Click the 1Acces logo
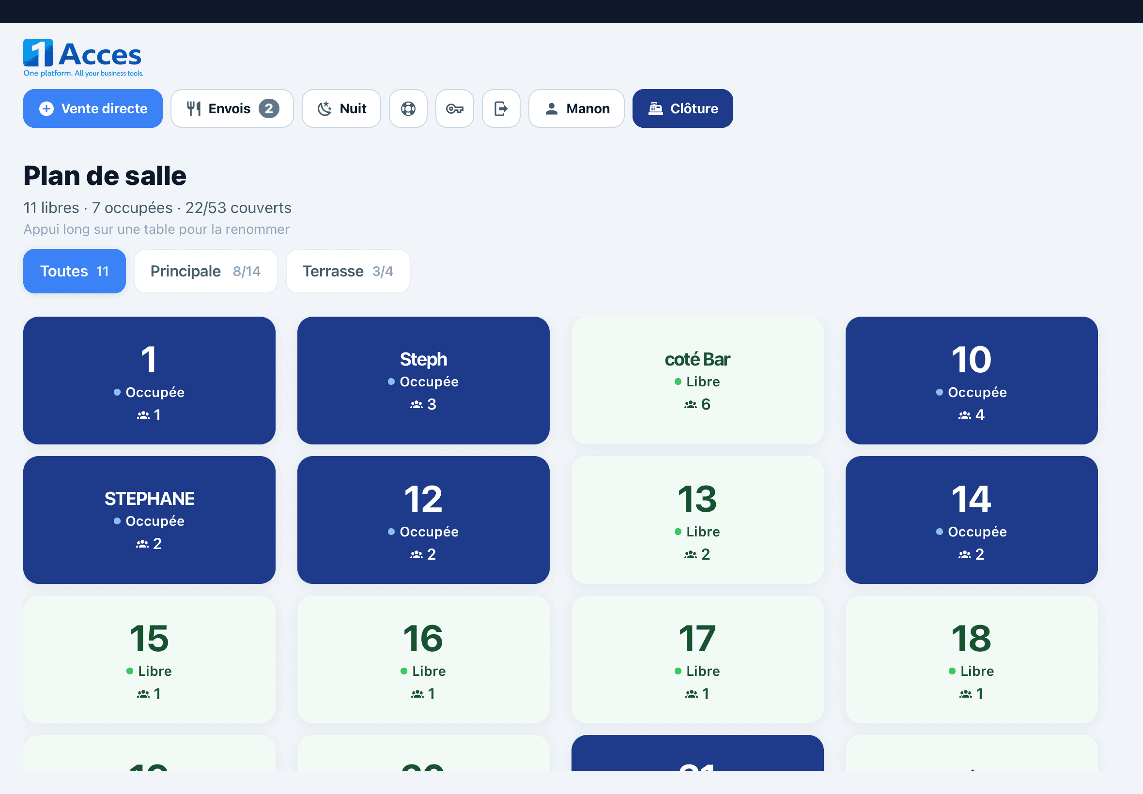1143x794 pixels. [83, 58]
